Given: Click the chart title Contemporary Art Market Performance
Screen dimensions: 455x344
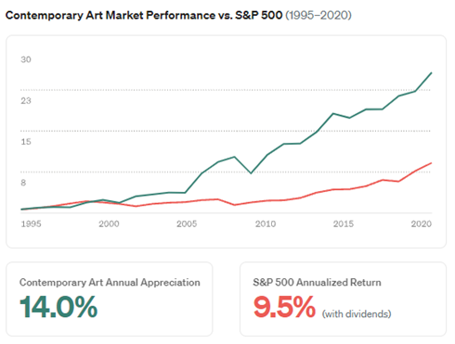Looking at the screenshot, I should point(110,15).
